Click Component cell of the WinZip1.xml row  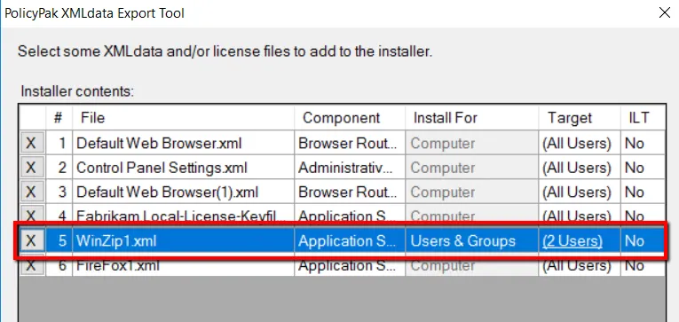350,241
